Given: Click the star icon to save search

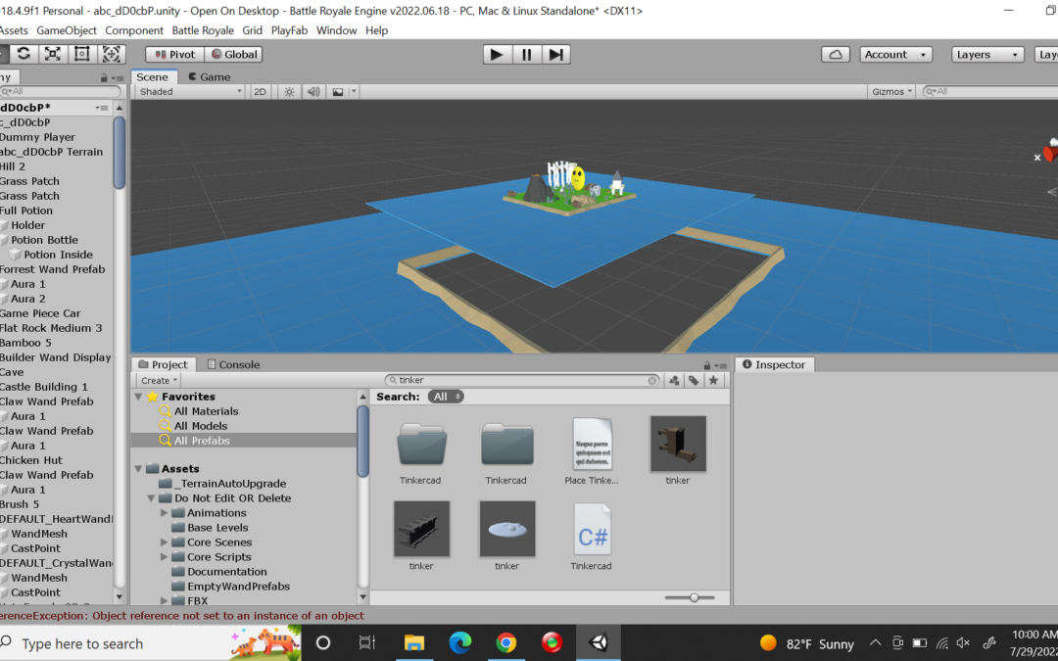Looking at the screenshot, I should pos(713,380).
